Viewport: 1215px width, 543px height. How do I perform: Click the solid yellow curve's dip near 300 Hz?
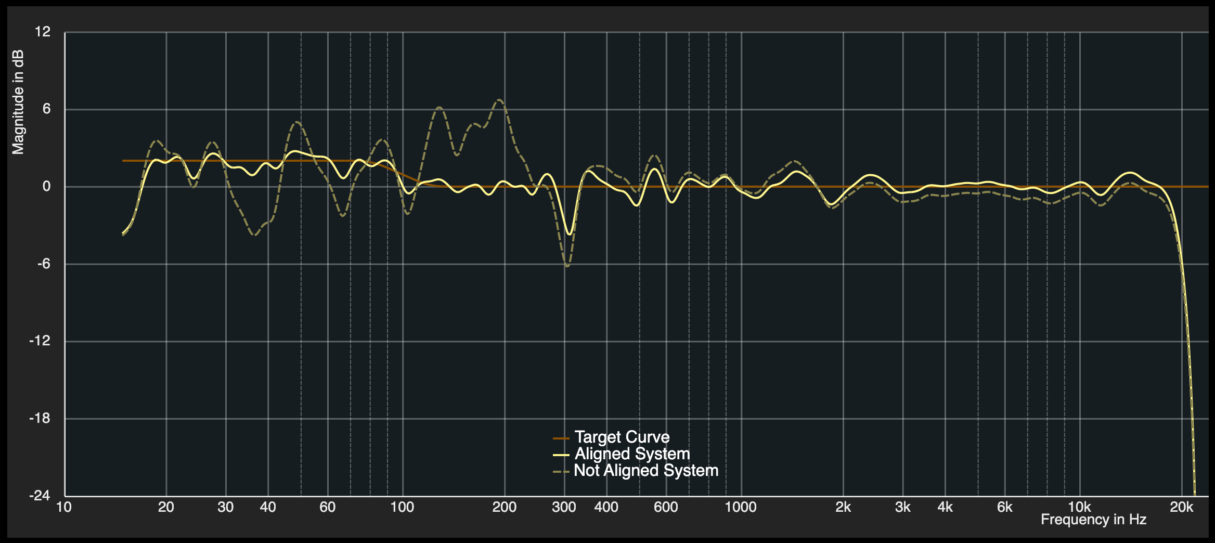[x=570, y=234]
